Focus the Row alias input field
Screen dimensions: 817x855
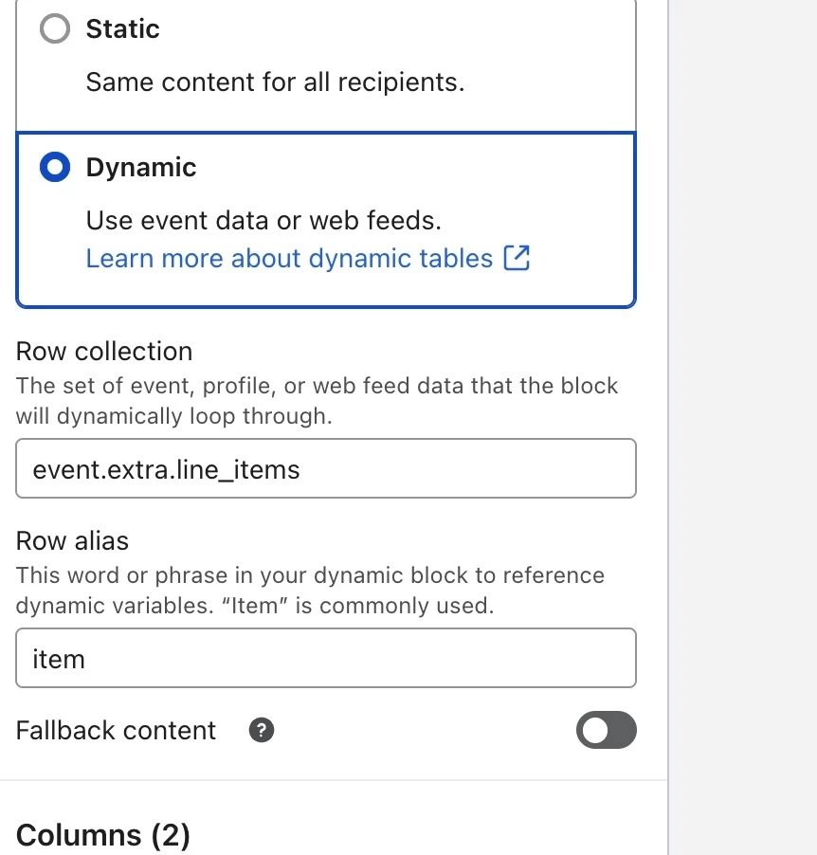tap(326, 658)
